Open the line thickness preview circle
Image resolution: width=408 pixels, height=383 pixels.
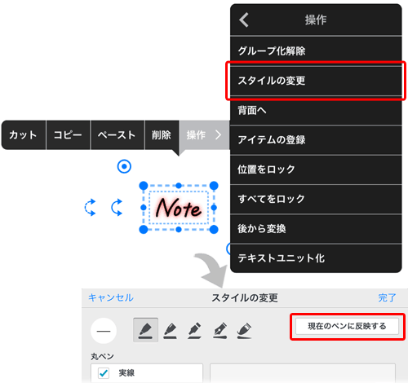104,331
